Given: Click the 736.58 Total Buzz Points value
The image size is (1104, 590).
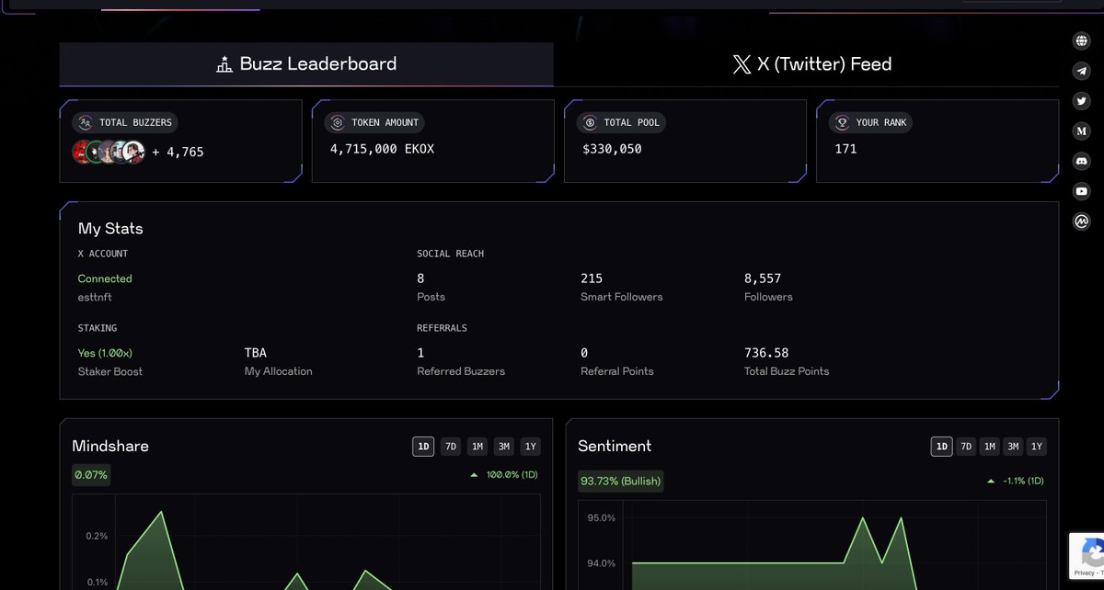Looking at the screenshot, I should coord(766,353).
